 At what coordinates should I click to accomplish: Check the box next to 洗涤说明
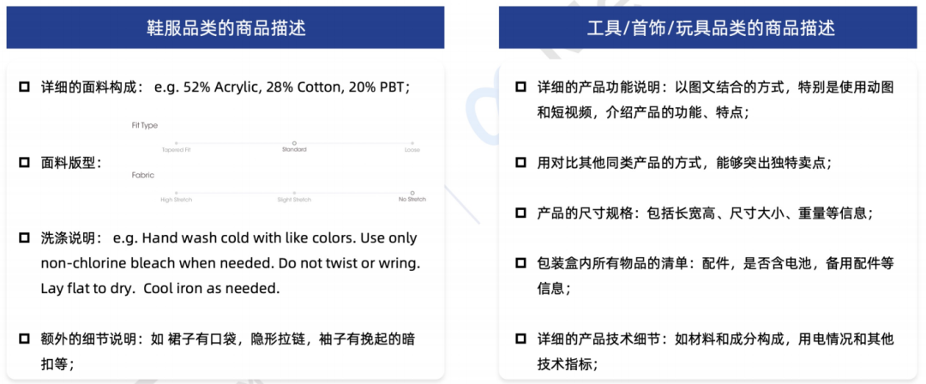click(x=24, y=237)
